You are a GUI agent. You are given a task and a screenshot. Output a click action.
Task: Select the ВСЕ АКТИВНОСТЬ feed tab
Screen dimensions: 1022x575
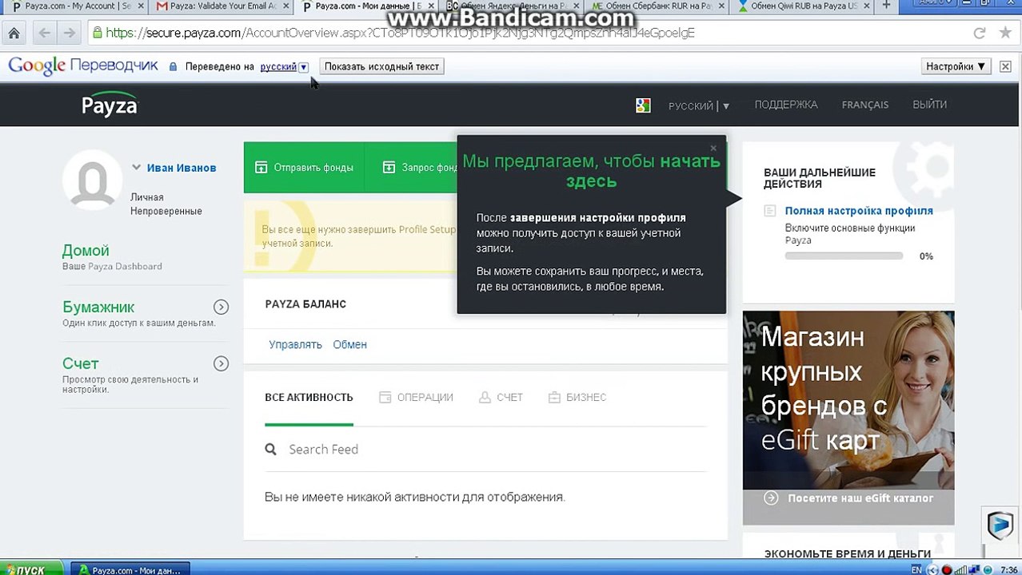[x=309, y=397]
